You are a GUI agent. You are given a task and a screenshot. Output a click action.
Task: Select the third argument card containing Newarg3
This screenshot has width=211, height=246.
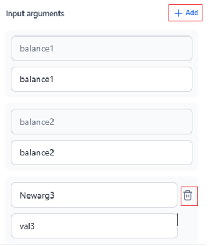point(102,210)
